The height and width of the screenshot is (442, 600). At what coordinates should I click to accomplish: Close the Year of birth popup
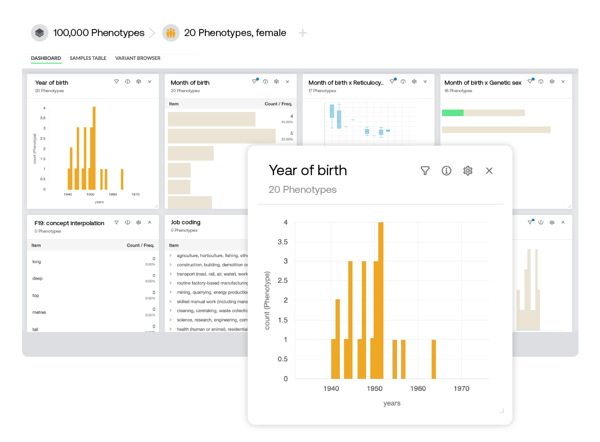(x=489, y=171)
